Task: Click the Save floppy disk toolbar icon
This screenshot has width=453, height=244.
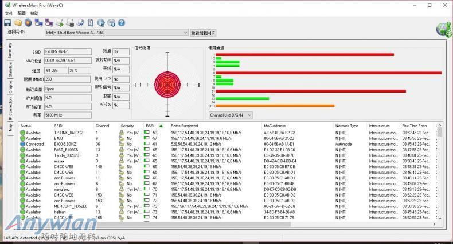Action: [7, 23]
